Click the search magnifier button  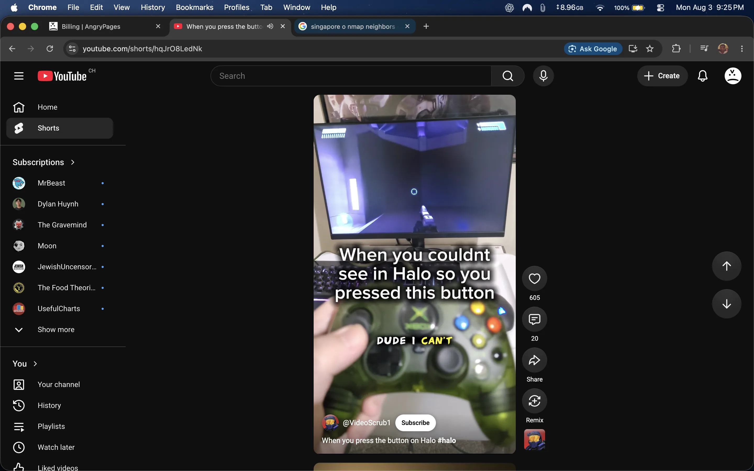[508, 76]
